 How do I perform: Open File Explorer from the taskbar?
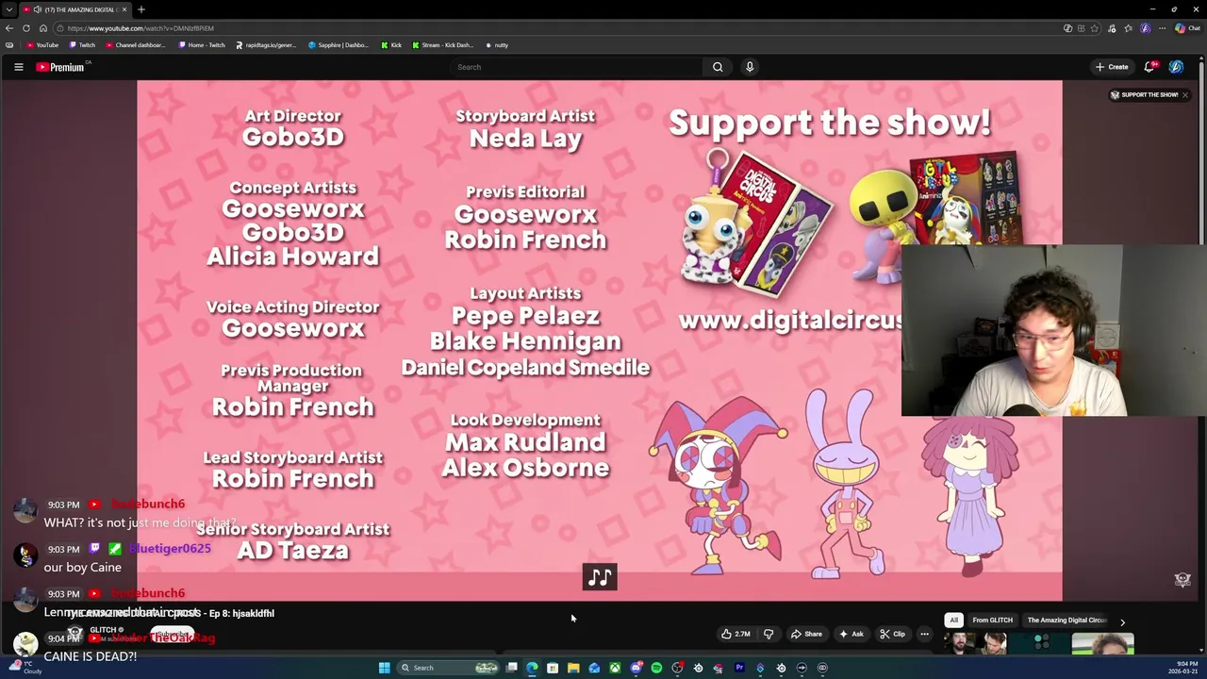573,668
